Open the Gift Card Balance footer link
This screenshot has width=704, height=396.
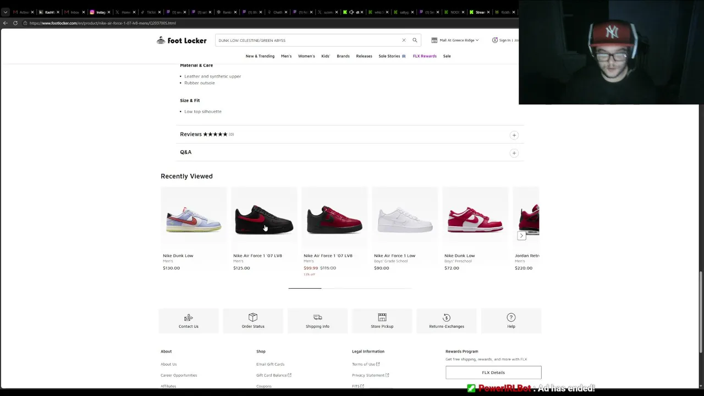(271, 375)
